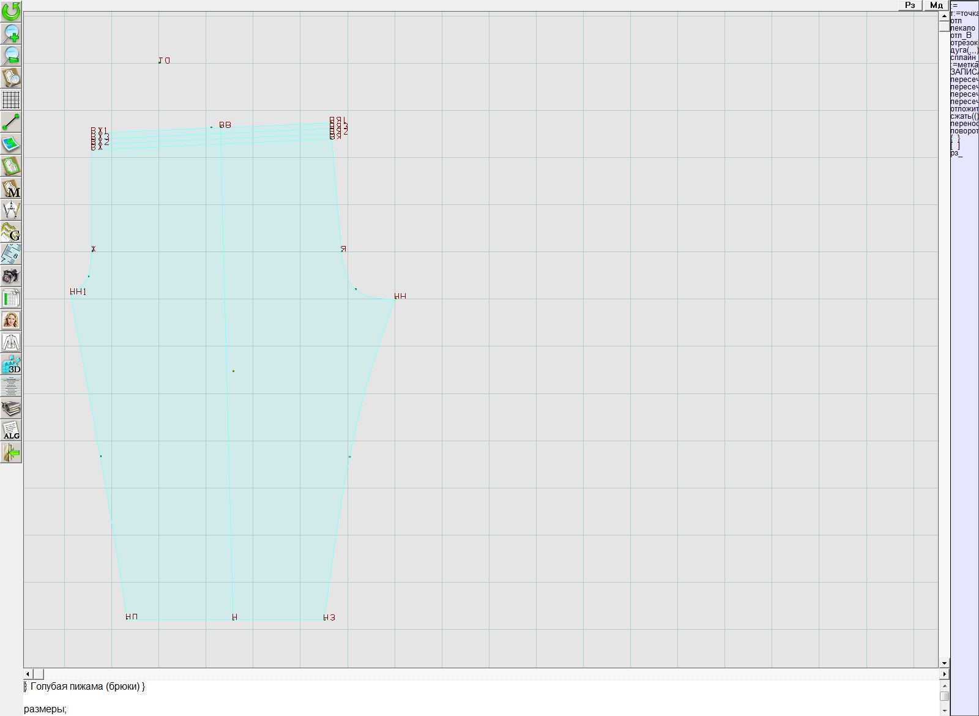Click the stacked books library icon
Screen dimensions: 979x716
click(11, 408)
